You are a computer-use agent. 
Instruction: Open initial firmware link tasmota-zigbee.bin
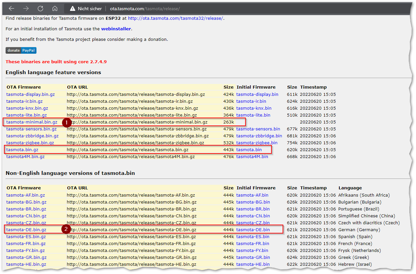[257, 143]
